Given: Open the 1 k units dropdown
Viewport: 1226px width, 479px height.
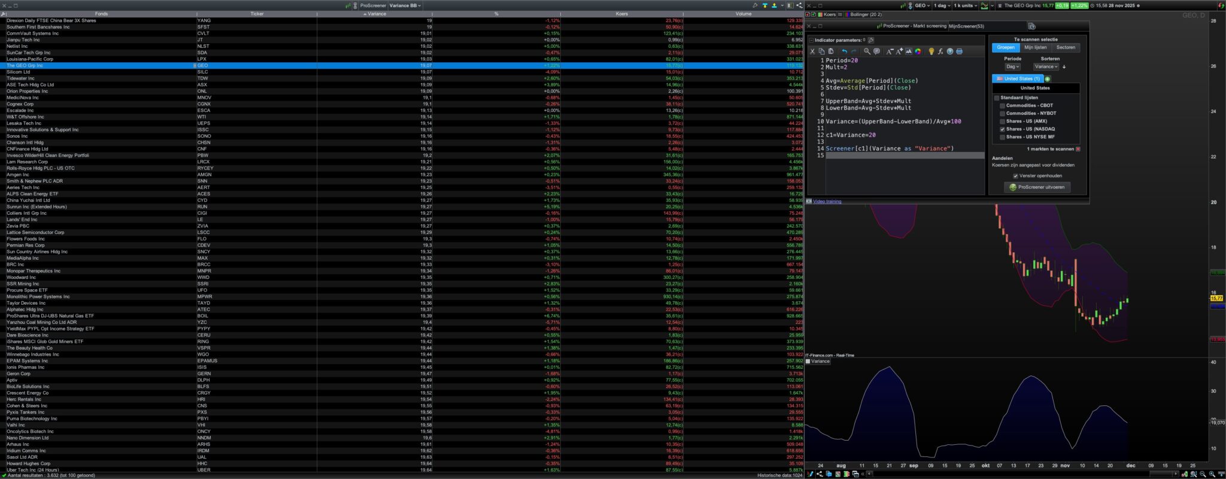Looking at the screenshot, I should [965, 5].
